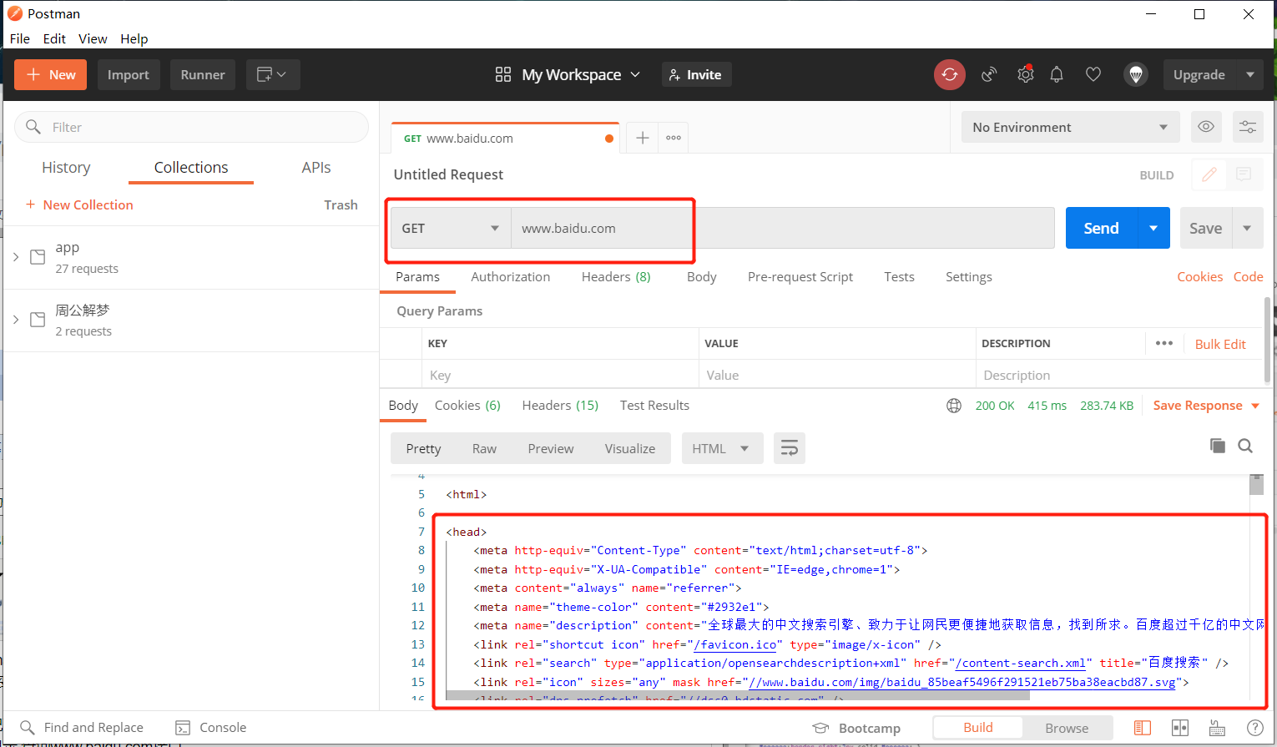Open the satellite capture requests icon

989,74
